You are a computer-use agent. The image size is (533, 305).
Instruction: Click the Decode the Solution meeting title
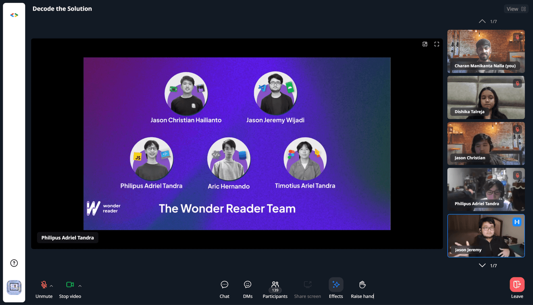[62, 9]
